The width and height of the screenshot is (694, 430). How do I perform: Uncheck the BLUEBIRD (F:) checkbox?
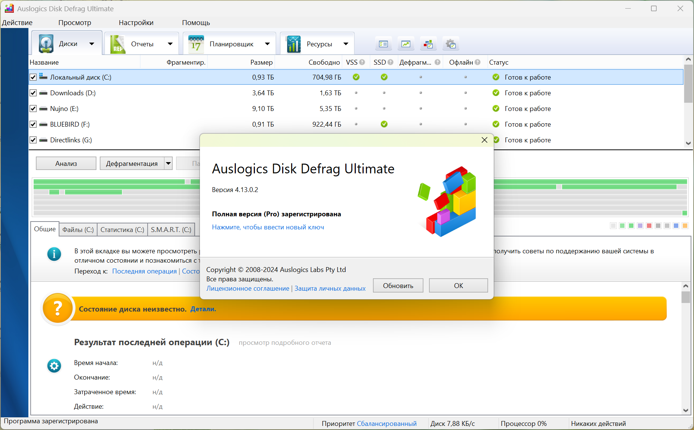pos(33,124)
